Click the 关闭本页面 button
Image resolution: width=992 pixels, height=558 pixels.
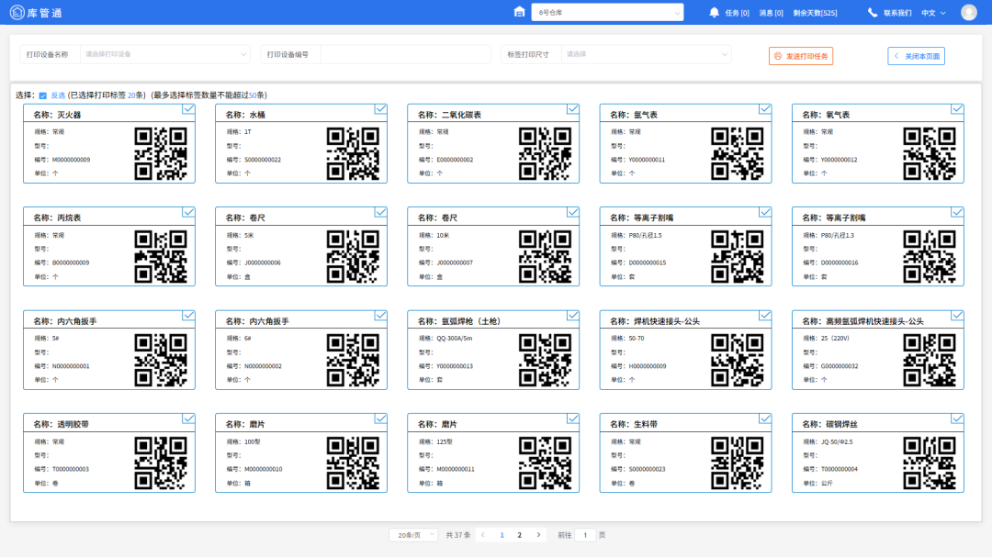(x=916, y=56)
